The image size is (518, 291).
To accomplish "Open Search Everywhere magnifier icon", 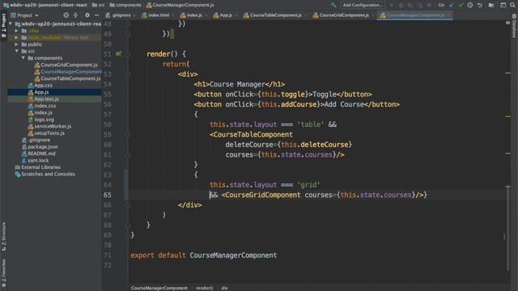I will point(512,5).
